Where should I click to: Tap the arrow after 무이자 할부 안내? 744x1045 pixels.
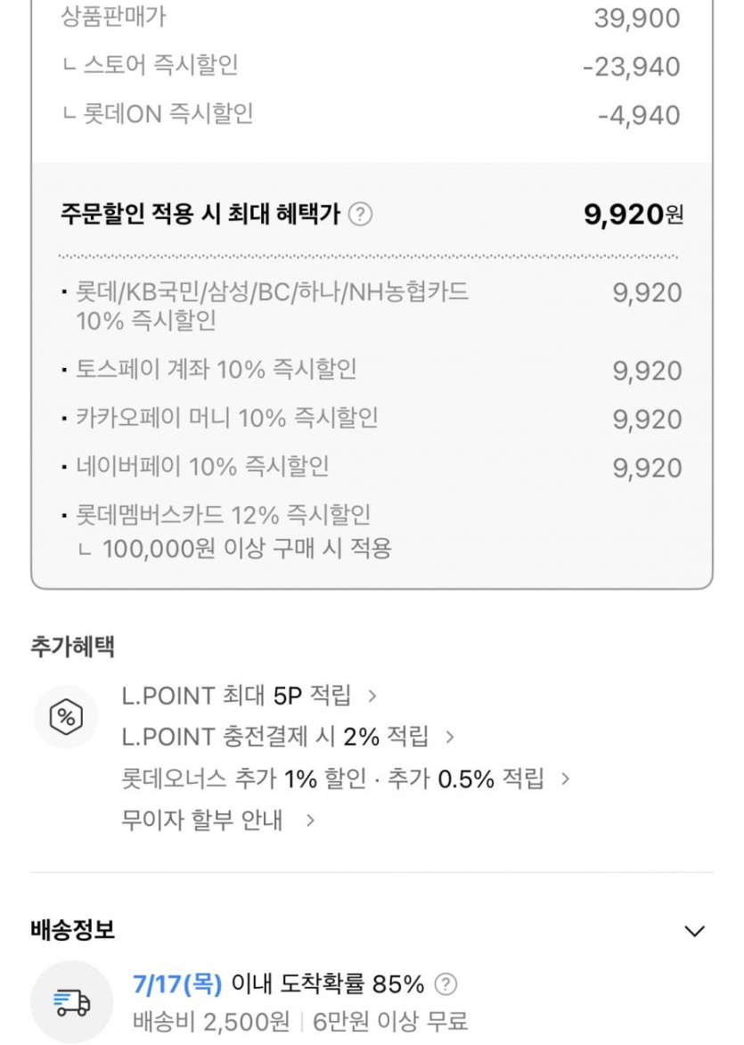pyautogui.click(x=310, y=820)
